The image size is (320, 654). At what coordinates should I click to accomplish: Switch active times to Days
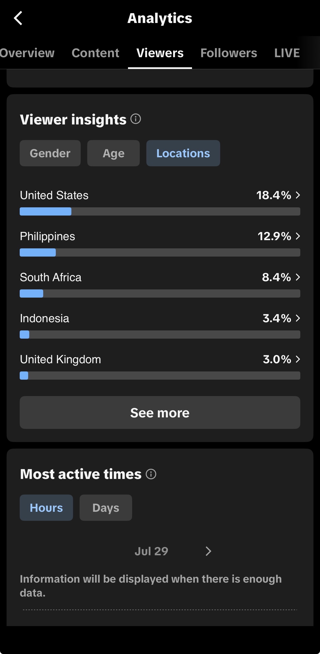click(106, 508)
